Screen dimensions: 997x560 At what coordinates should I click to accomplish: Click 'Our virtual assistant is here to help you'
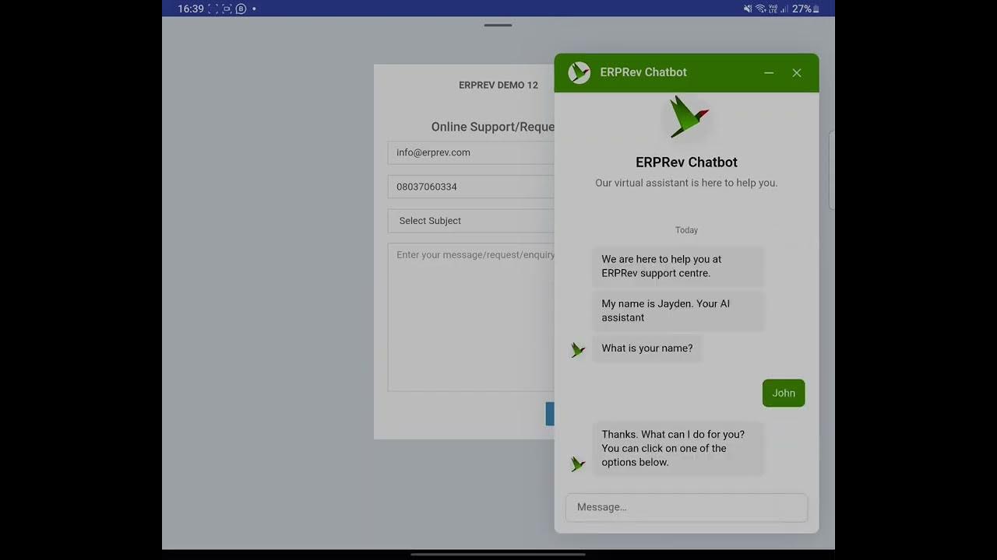pyautogui.click(x=686, y=183)
